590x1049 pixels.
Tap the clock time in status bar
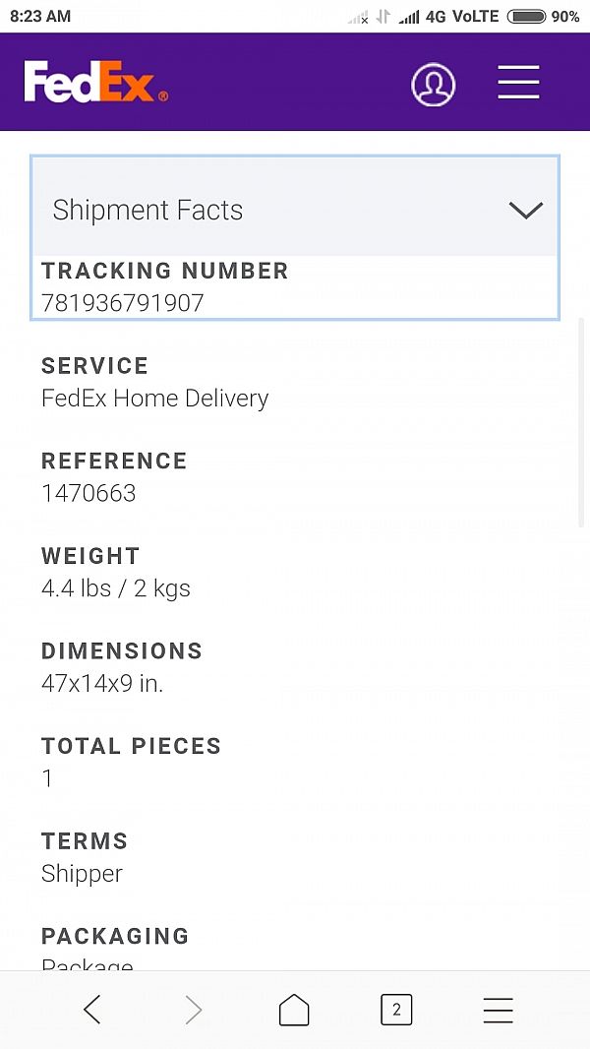tap(40, 17)
